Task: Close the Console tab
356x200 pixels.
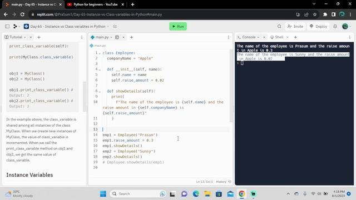Action: (264, 37)
